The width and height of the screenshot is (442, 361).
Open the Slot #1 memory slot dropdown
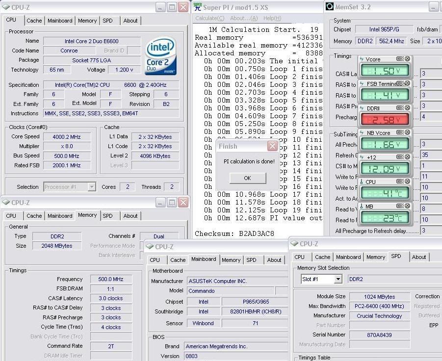click(338, 279)
